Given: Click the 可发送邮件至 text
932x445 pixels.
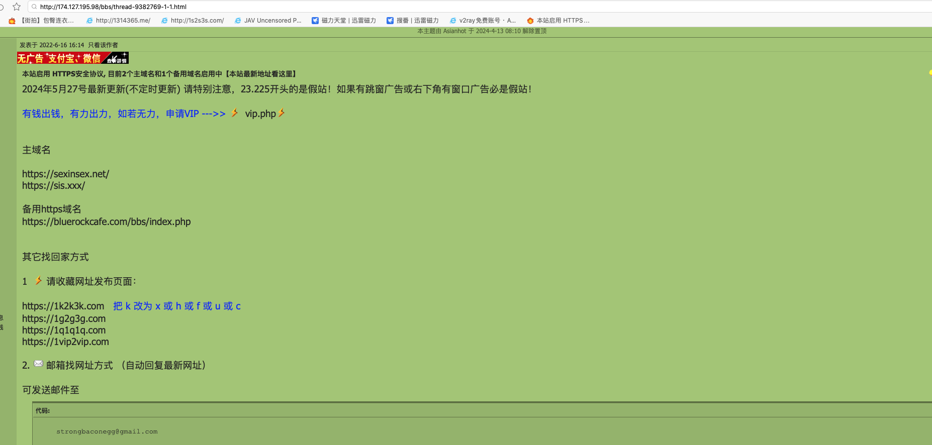Looking at the screenshot, I should tap(50, 390).
